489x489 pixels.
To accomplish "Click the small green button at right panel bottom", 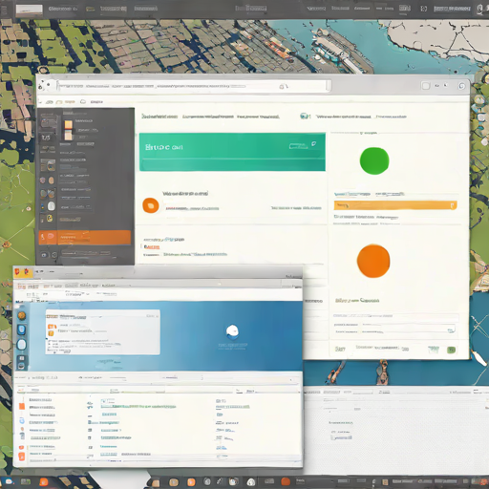I will (451, 350).
